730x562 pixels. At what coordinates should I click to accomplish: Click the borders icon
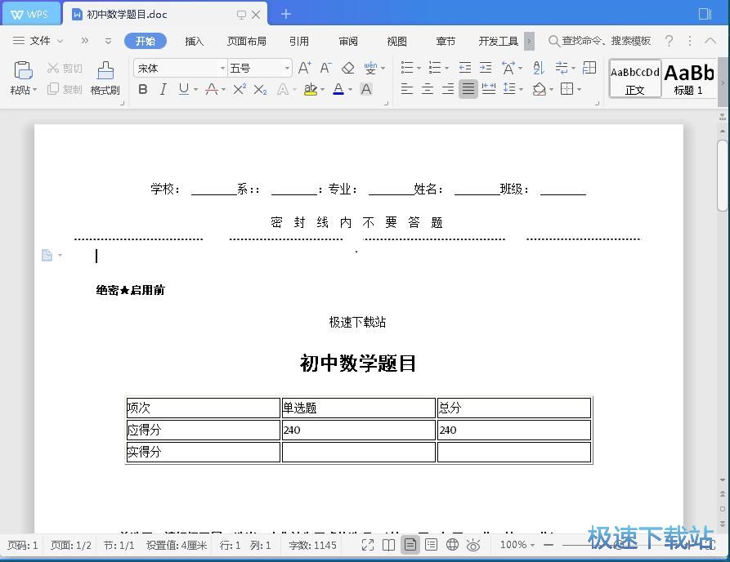point(567,88)
